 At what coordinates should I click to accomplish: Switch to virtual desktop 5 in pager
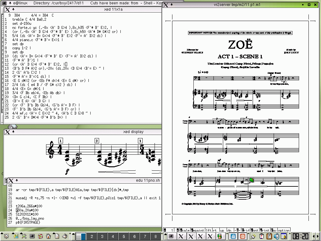click(124, 237)
